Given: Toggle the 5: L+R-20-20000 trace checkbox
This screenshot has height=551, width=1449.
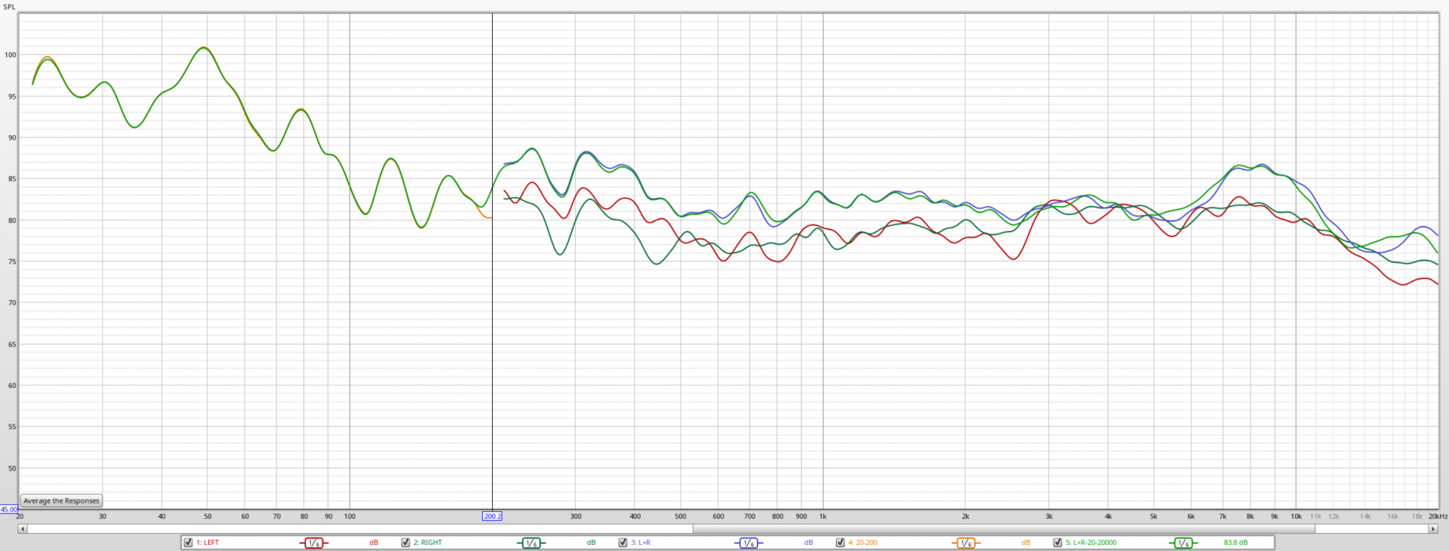Looking at the screenshot, I should [x=1057, y=543].
